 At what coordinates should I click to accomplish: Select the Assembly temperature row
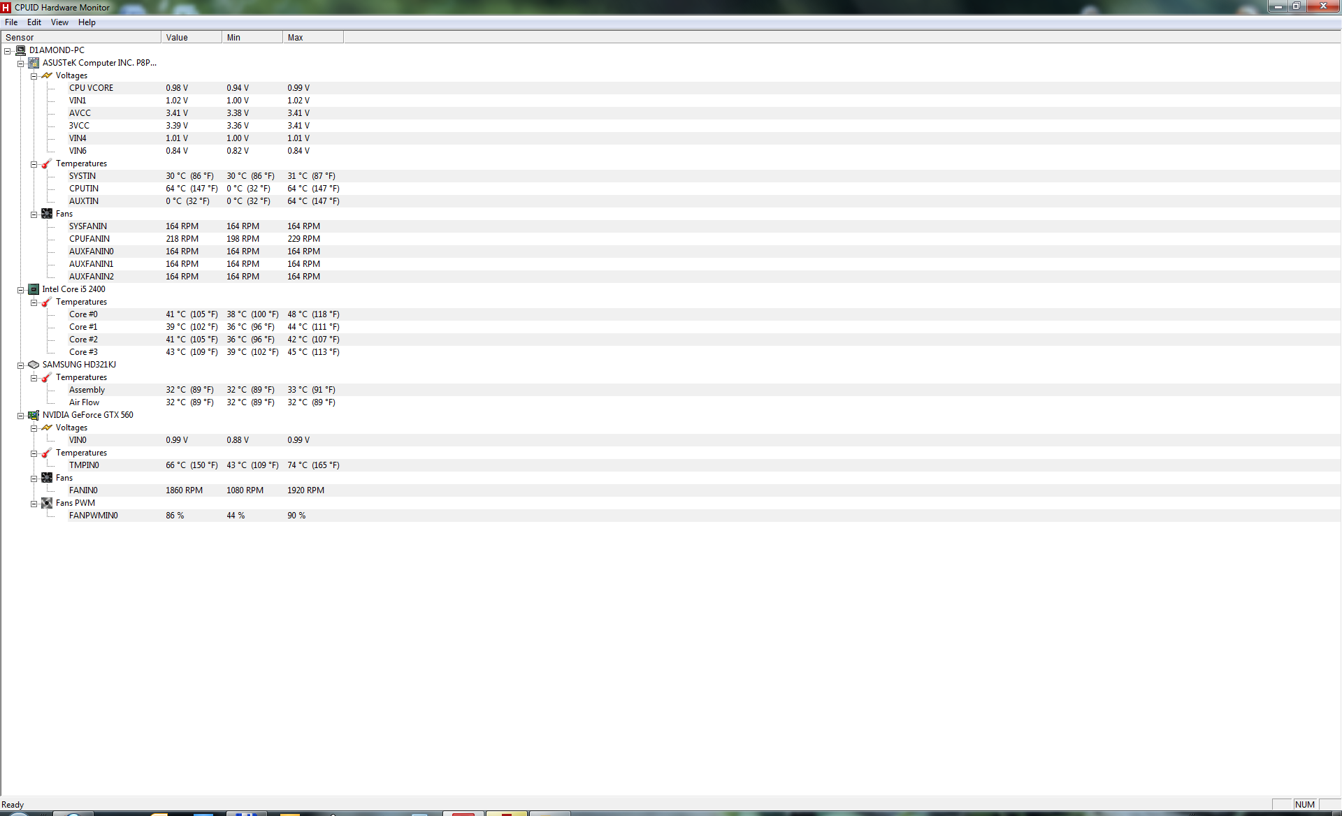coord(705,390)
